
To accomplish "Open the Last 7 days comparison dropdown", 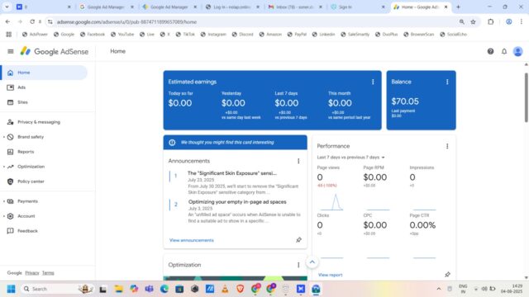I will (x=350, y=158).
